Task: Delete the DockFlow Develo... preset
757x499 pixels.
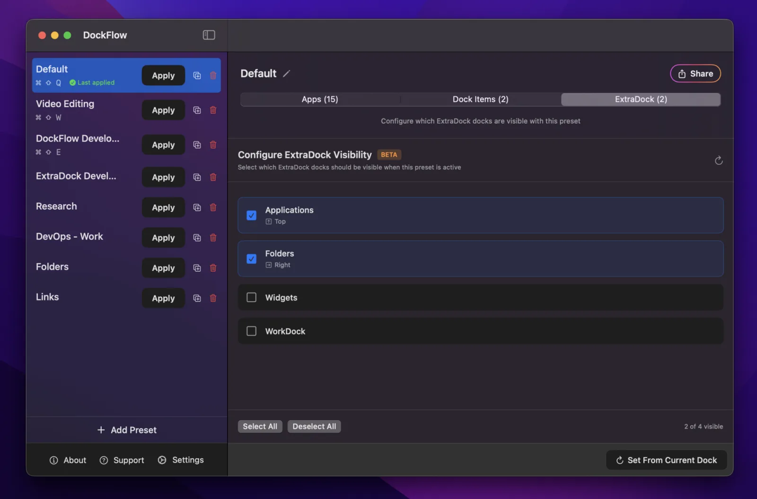Action: coord(213,144)
